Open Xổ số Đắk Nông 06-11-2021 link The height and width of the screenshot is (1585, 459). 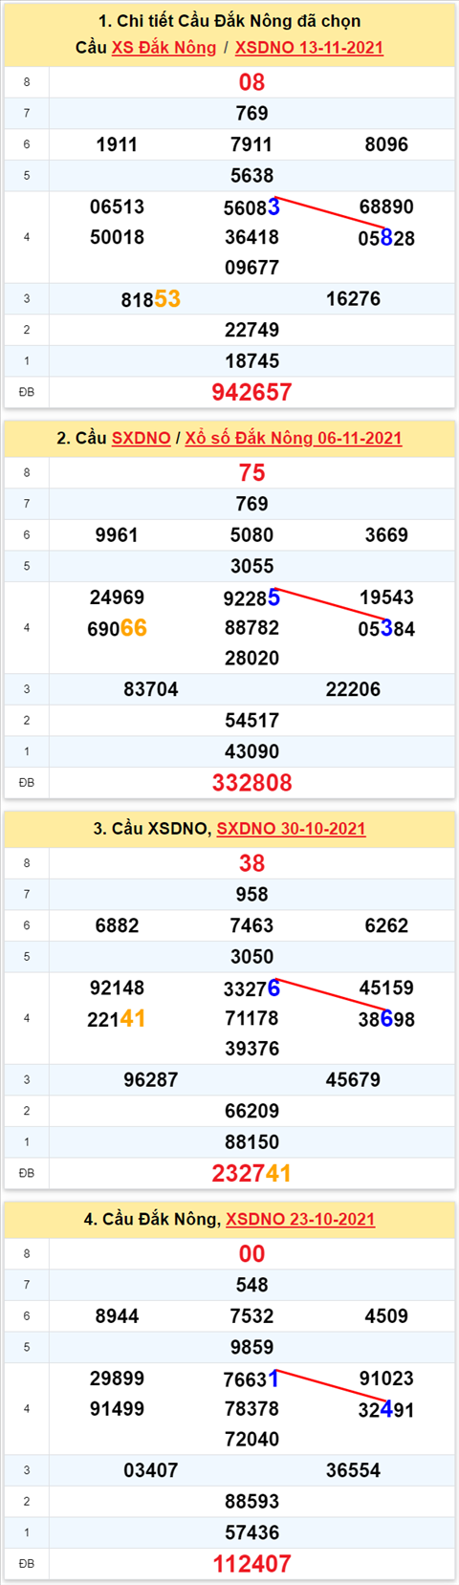pos(293,438)
